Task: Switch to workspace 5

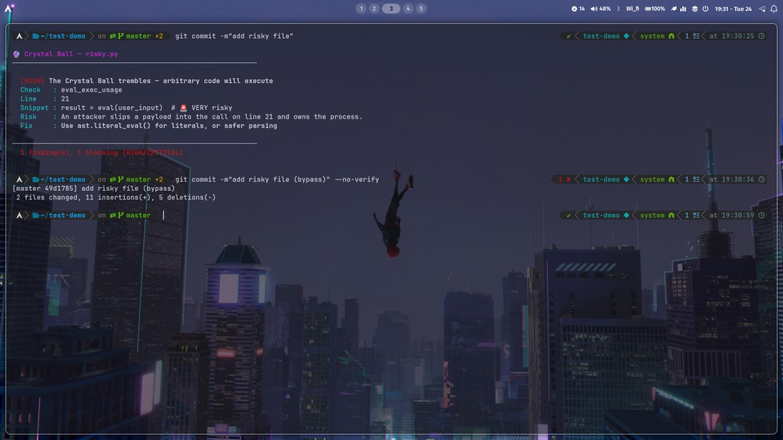Action: (x=421, y=9)
